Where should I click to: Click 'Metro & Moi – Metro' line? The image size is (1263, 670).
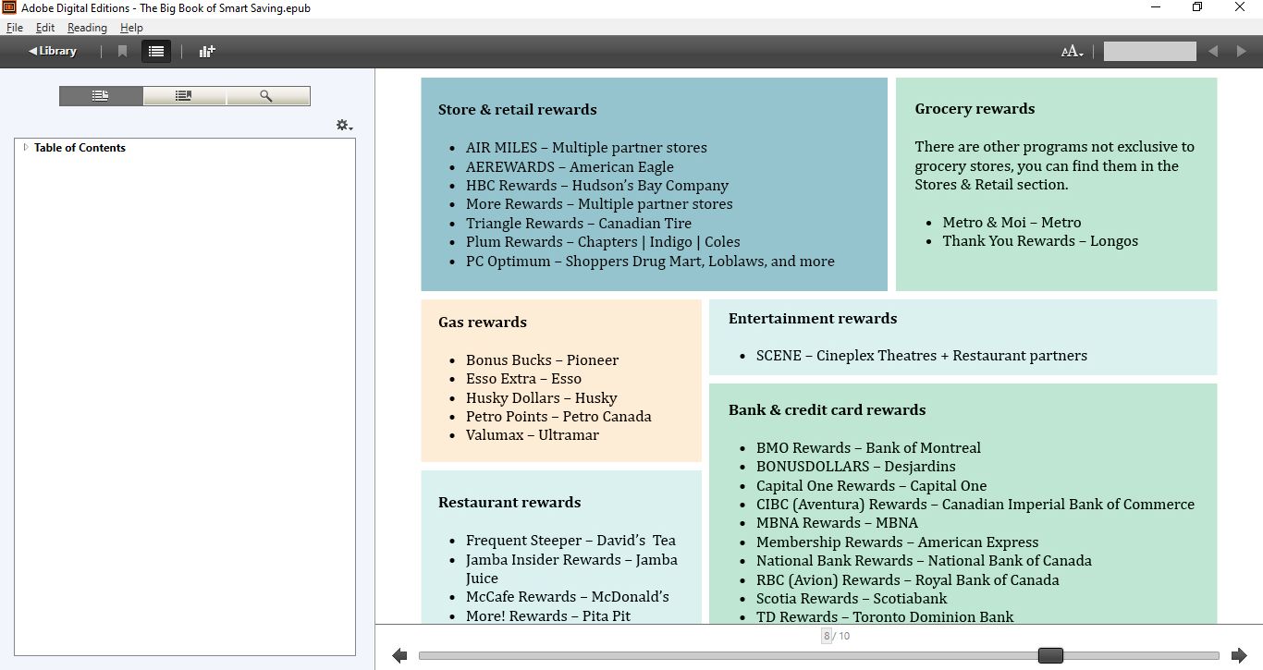1012,223
